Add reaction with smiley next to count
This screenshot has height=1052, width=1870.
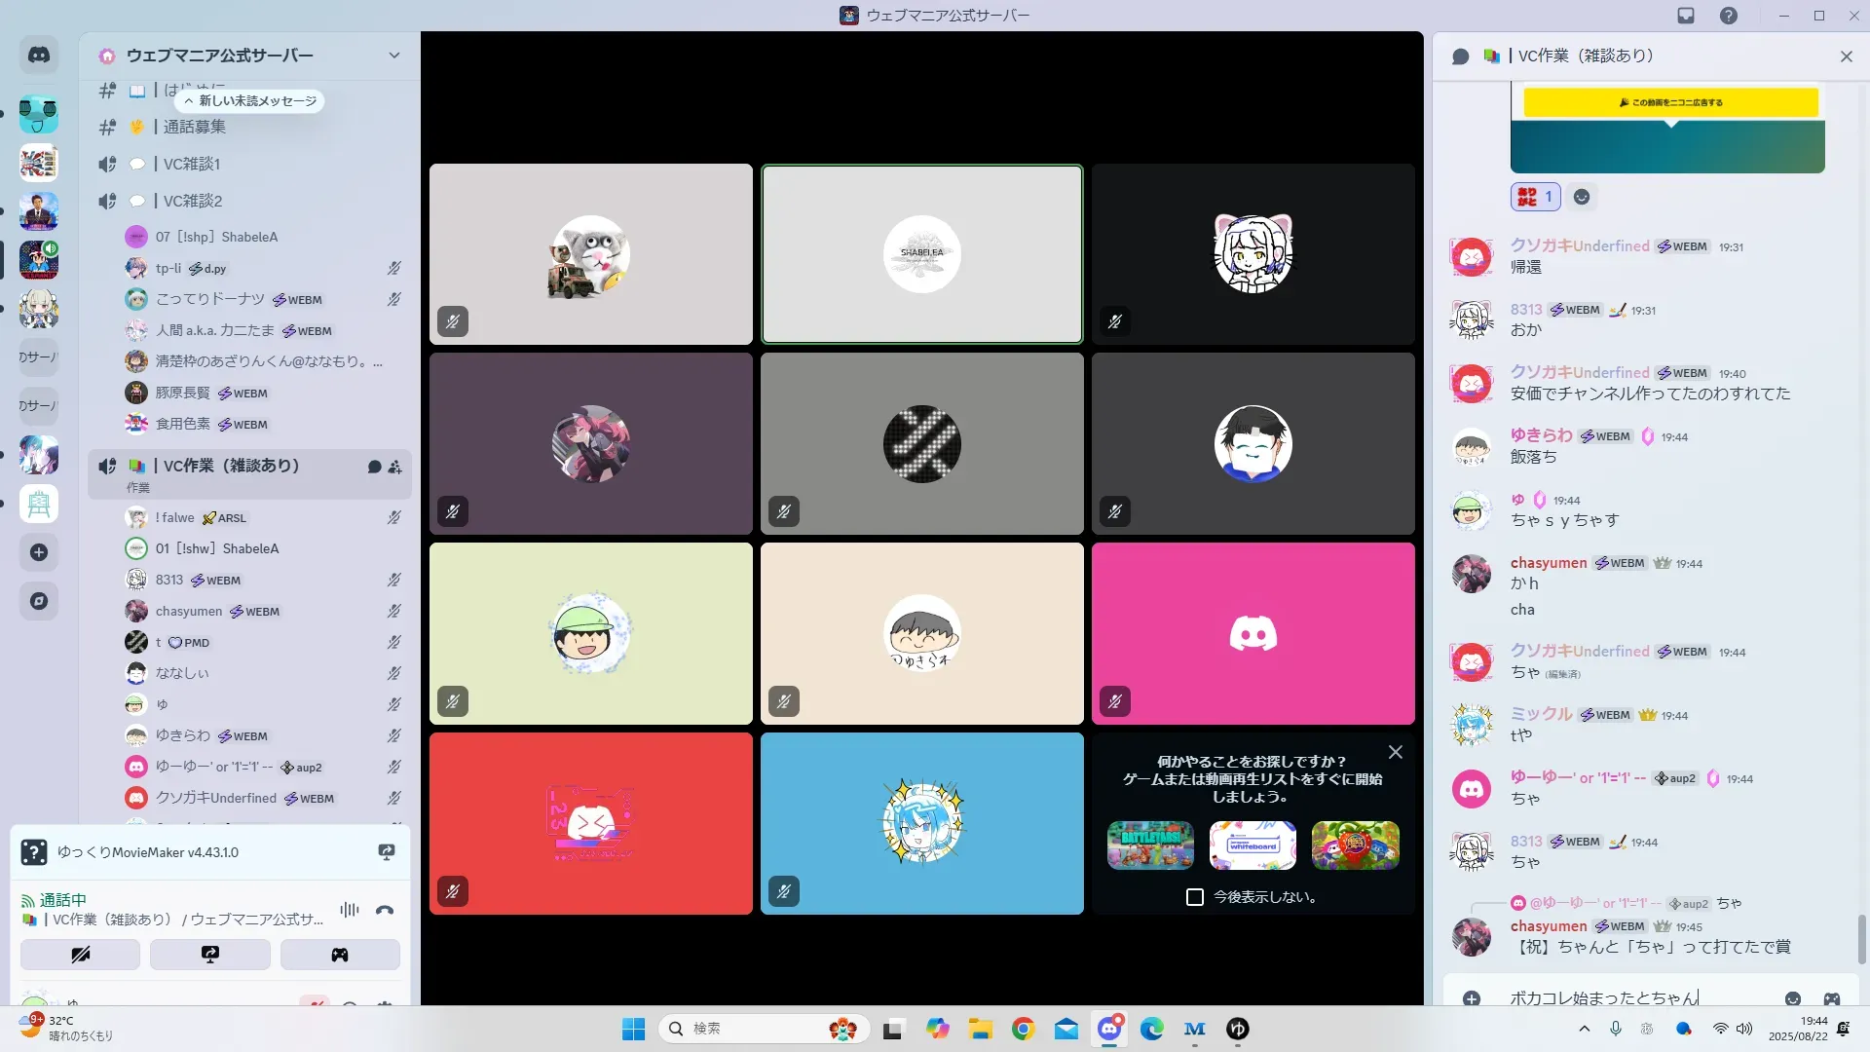[1582, 197]
